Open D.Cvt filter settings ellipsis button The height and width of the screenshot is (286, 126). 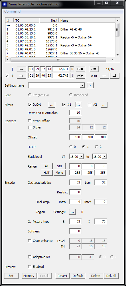tap(52, 105)
